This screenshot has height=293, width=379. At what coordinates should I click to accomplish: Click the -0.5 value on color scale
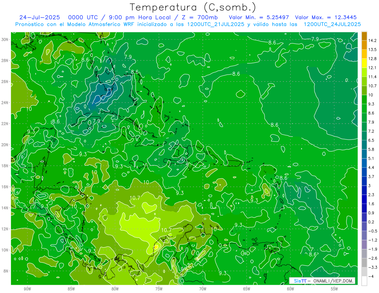click(372, 231)
